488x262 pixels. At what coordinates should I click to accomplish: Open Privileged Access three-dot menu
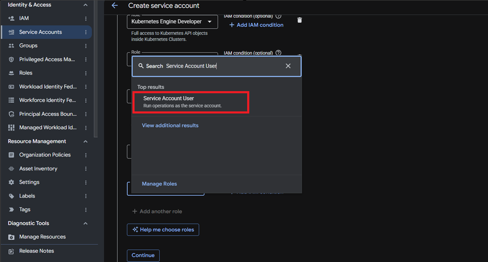click(86, 59)
